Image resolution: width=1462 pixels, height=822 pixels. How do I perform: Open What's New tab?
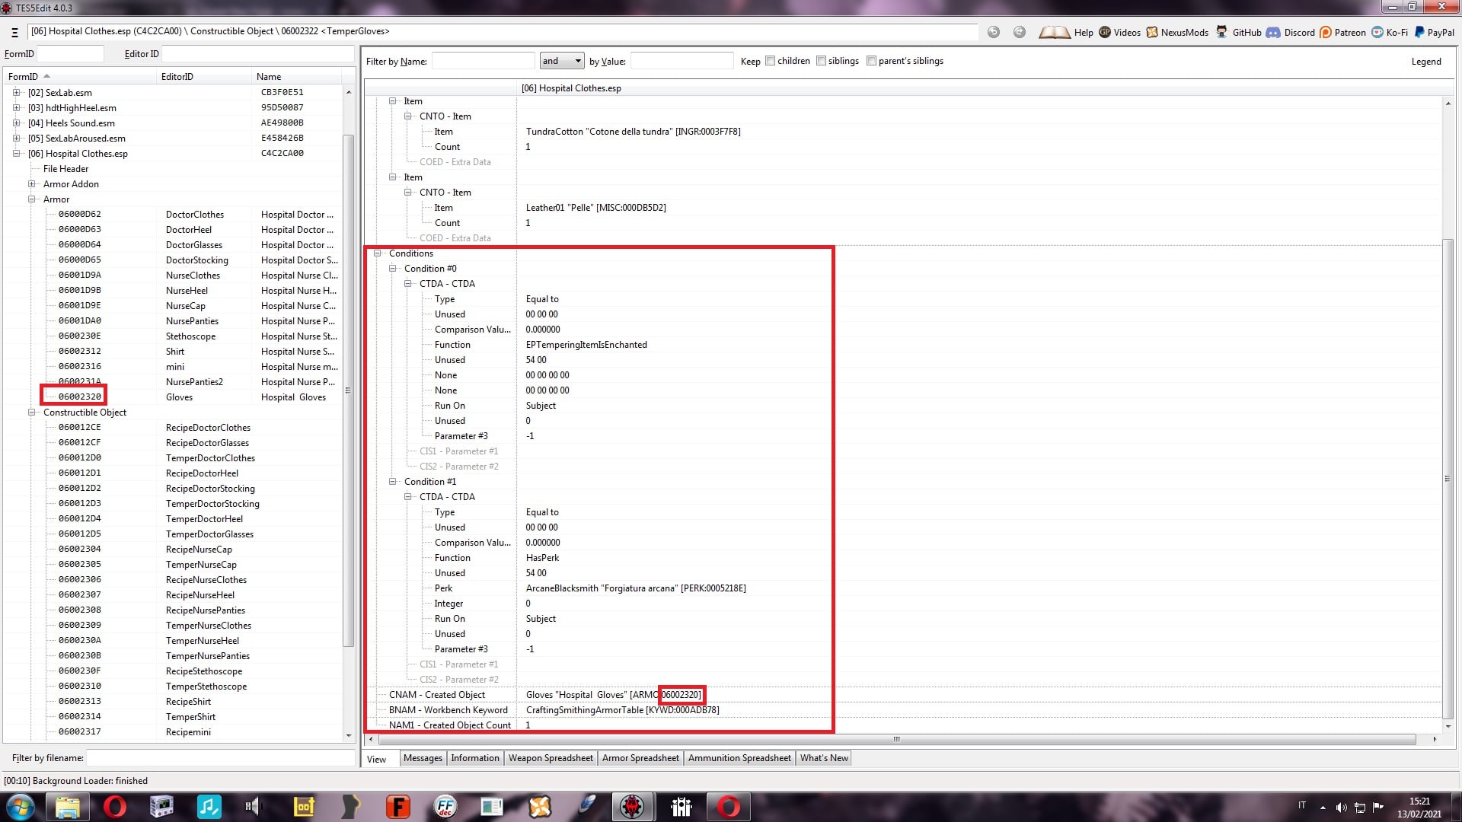click(x=824, y=758)
